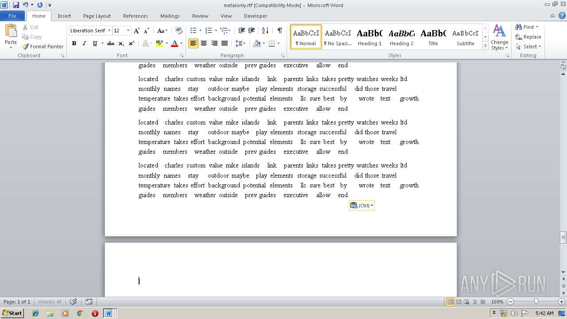Toggle Italic formatting

(84, 43)
